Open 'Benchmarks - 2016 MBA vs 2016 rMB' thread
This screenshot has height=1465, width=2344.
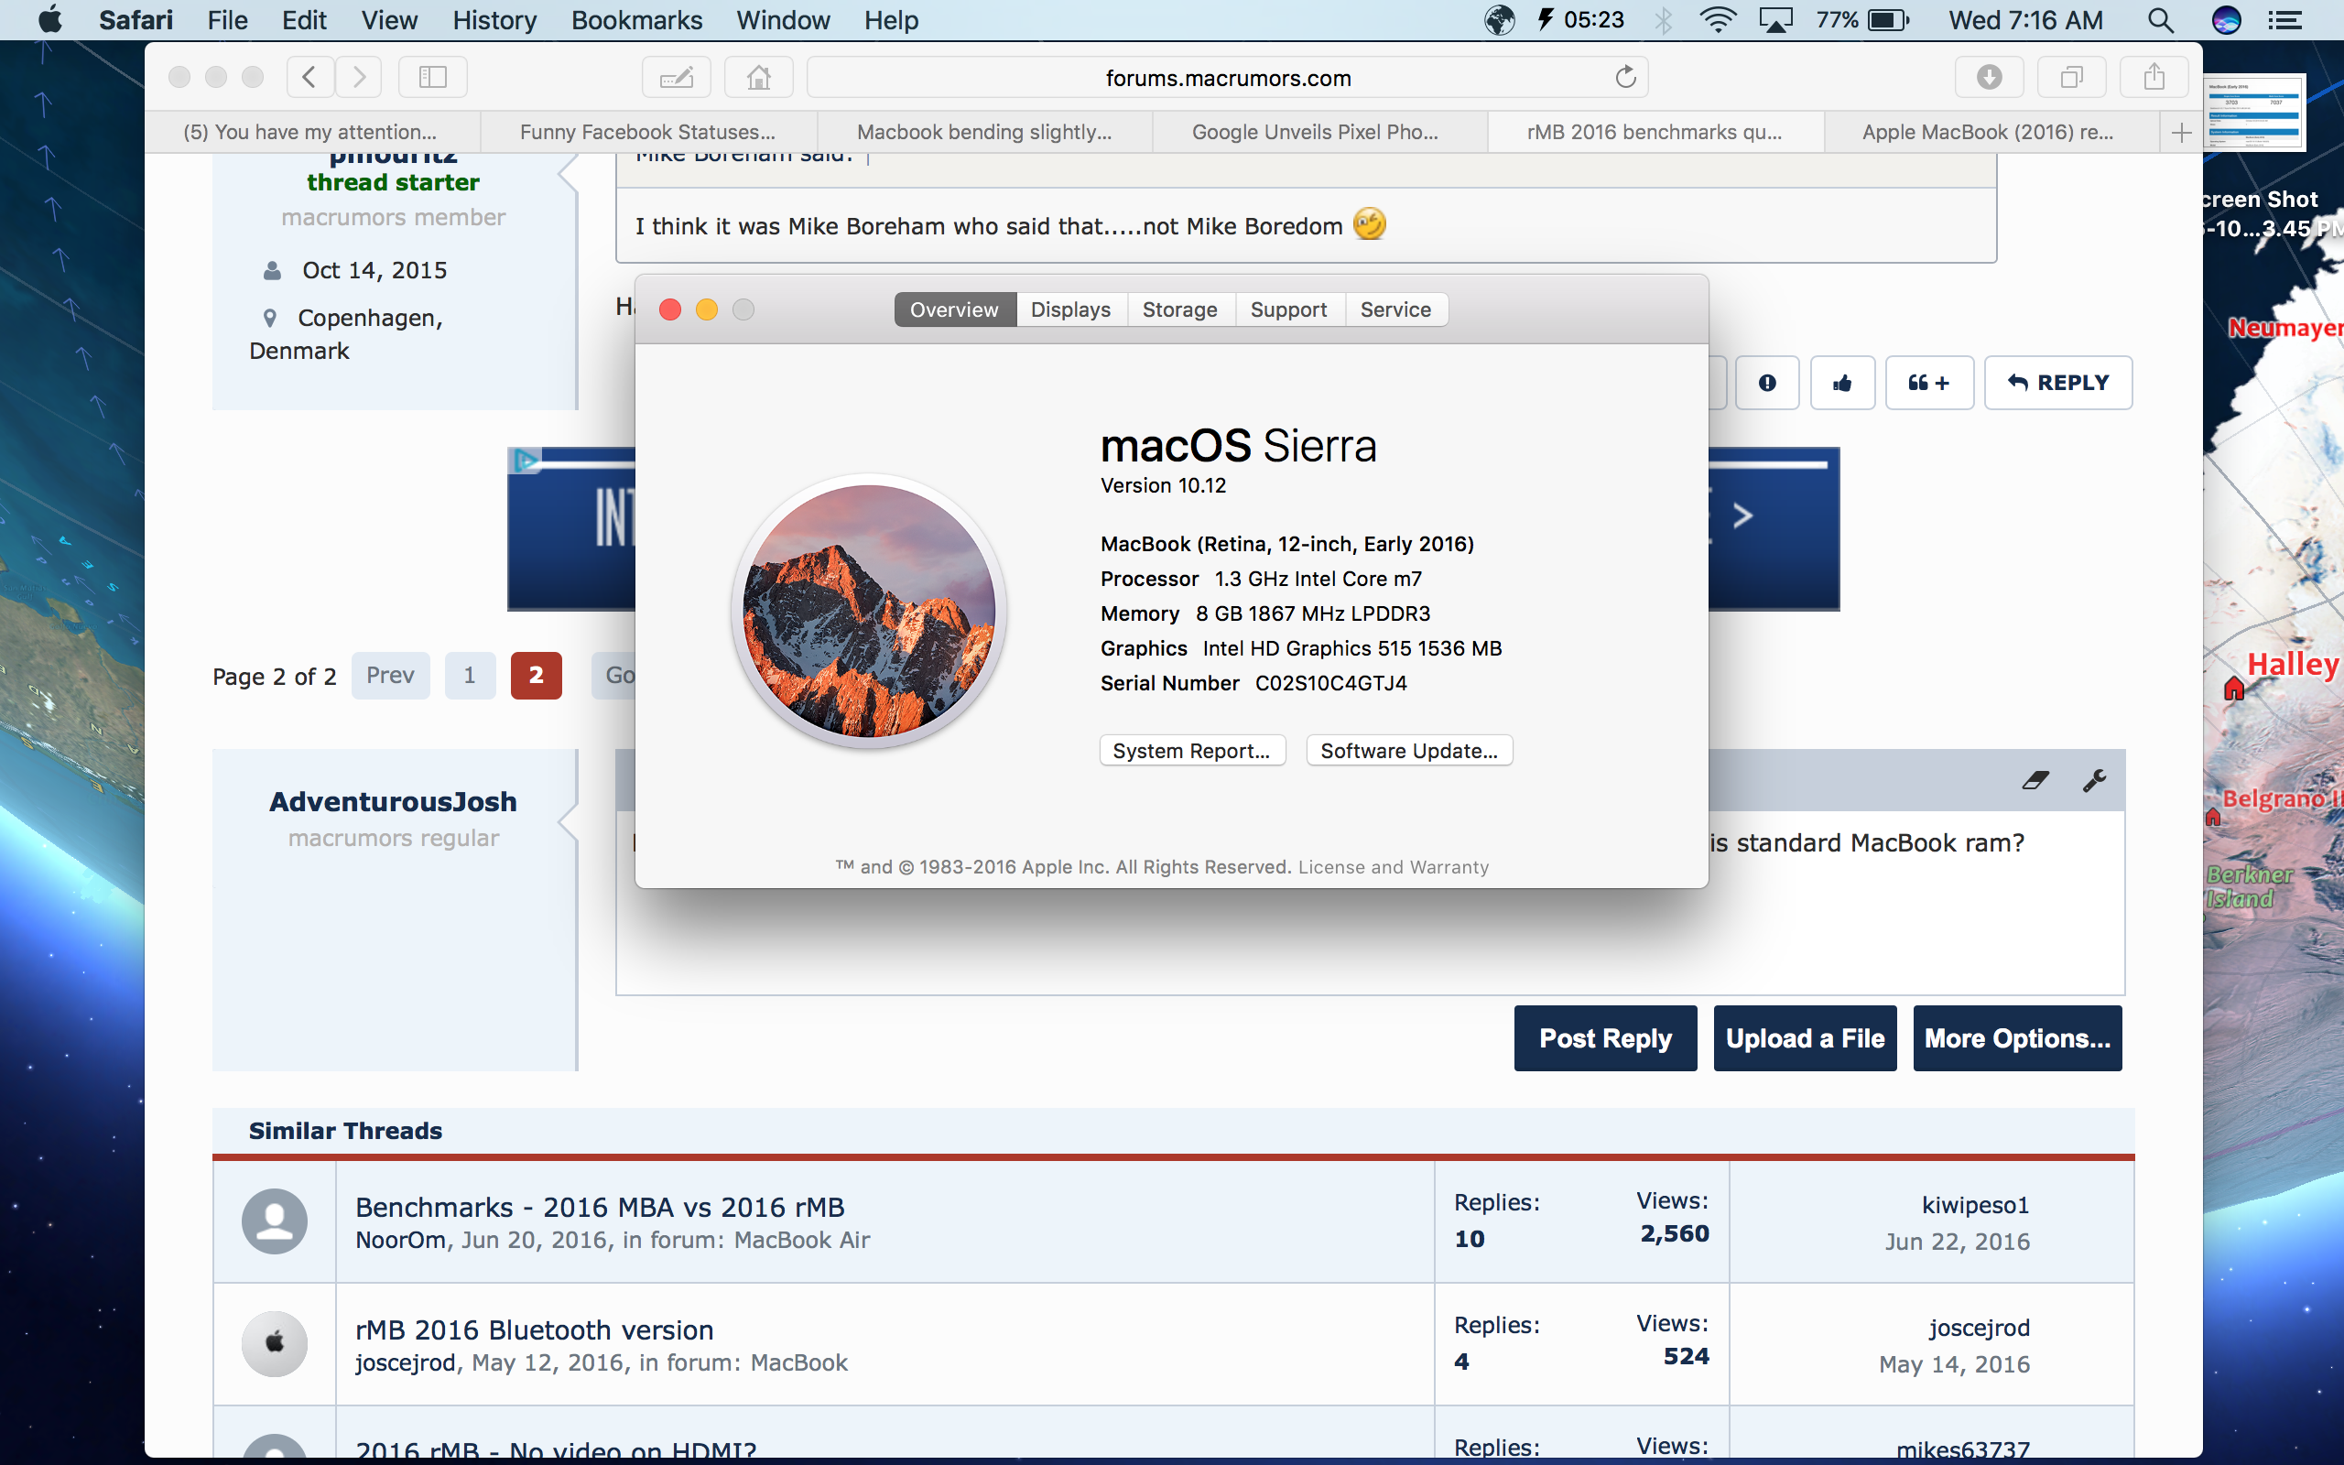[x=600, y=1208]
